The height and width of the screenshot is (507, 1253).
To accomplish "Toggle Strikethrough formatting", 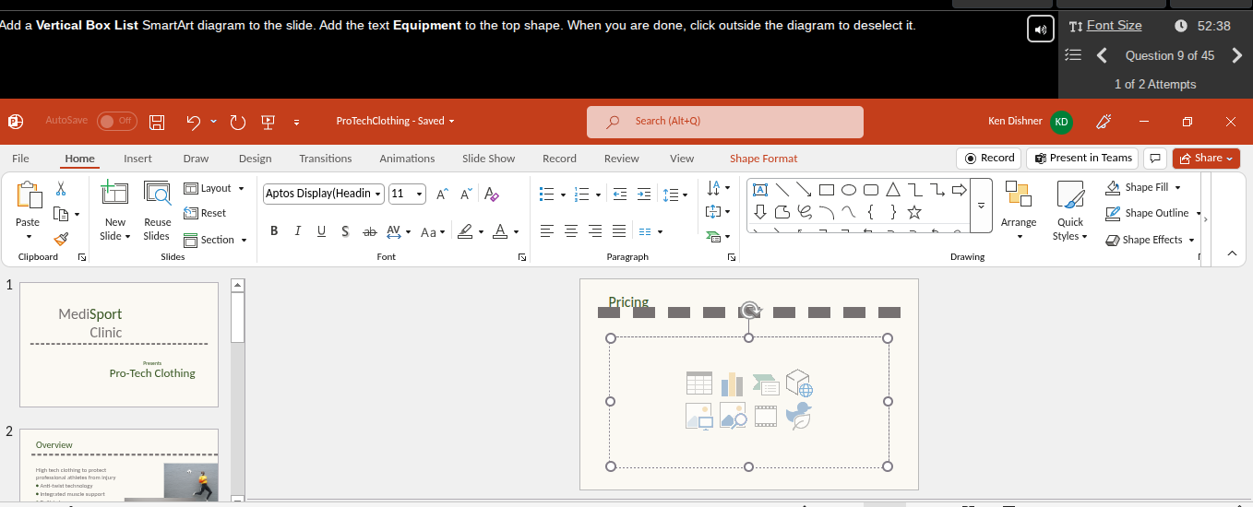I will click(370, 231).
